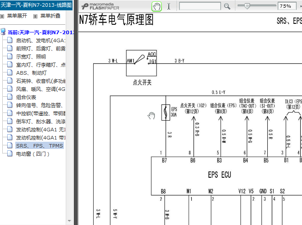
Task: Click the document icon beside ABS、制动灯
Action: (x=9, y=72)
